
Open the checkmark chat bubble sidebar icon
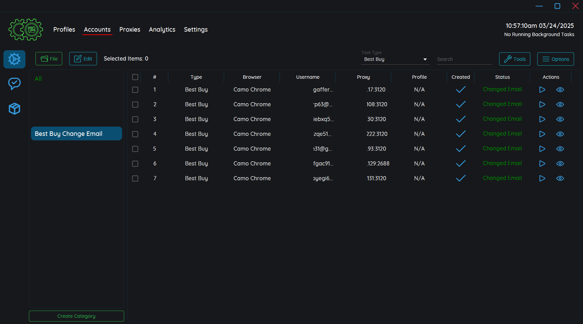pos(14,84)
